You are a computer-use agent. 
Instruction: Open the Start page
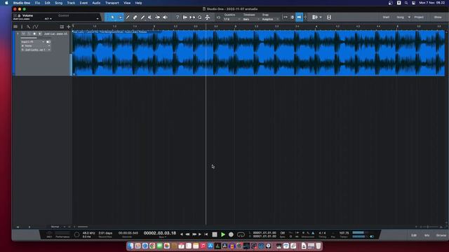pyautogui.click(x=386, y=17)
